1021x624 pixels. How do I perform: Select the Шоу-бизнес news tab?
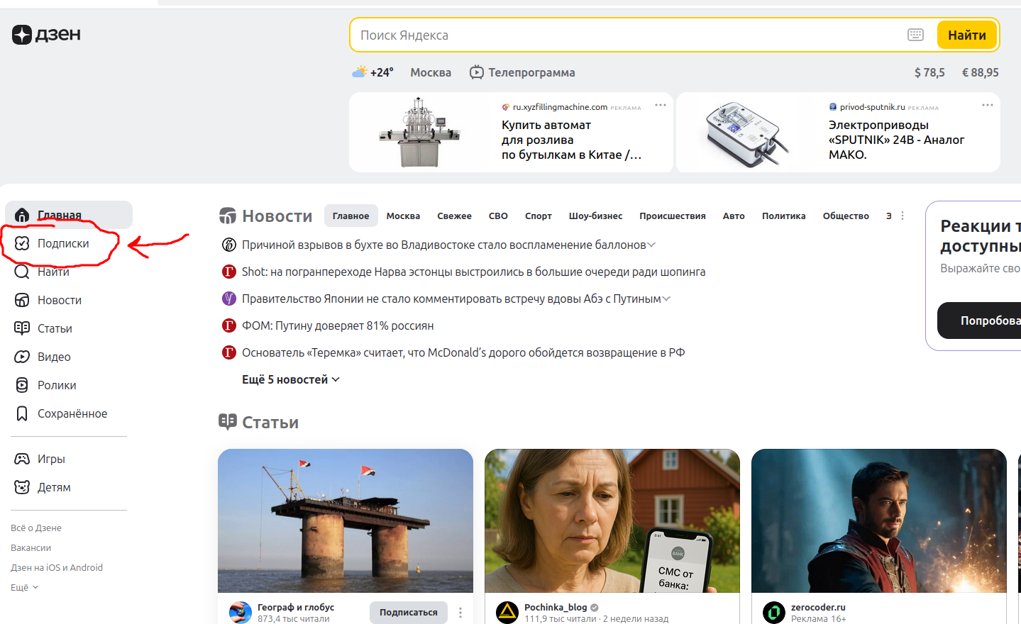(595, 216)
